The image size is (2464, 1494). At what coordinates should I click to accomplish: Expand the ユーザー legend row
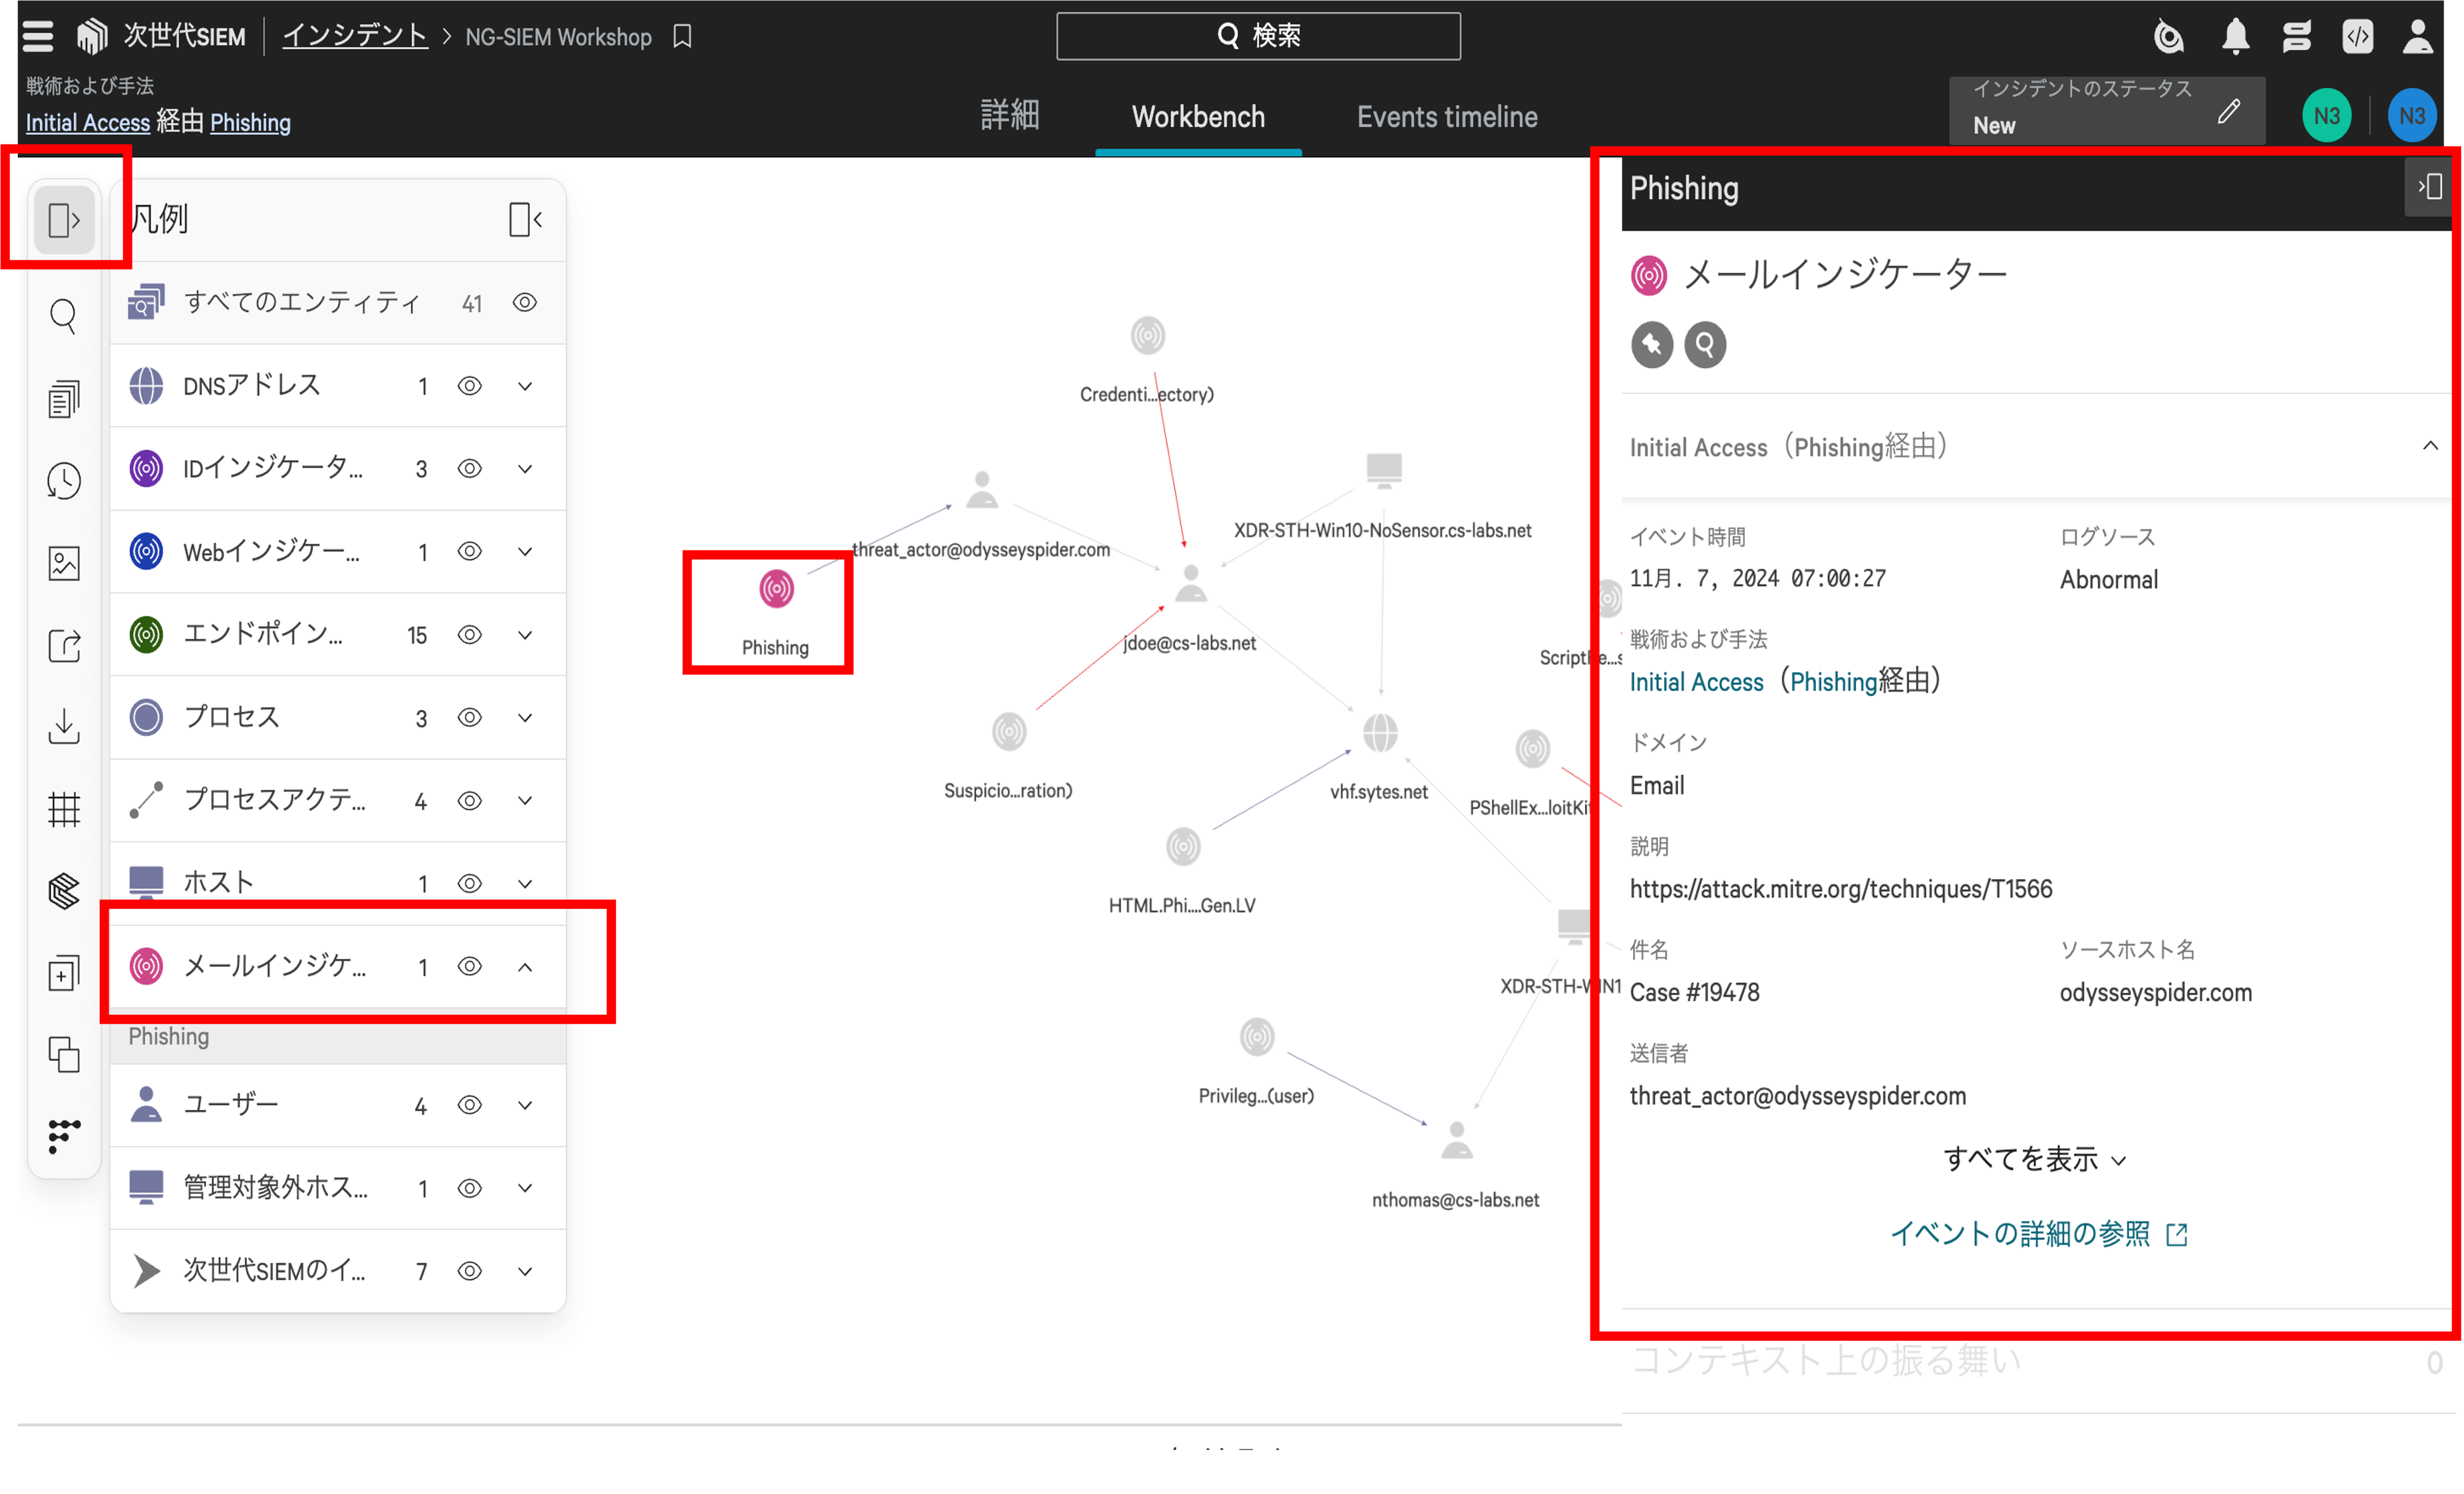525,1105
